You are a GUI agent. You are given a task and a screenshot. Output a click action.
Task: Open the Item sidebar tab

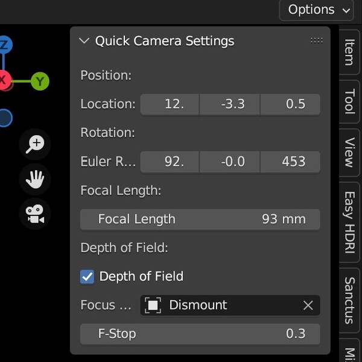click(349, 52)
